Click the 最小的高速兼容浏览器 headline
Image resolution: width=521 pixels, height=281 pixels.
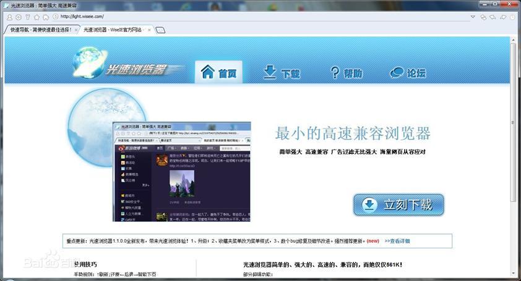tap(353, 133)
